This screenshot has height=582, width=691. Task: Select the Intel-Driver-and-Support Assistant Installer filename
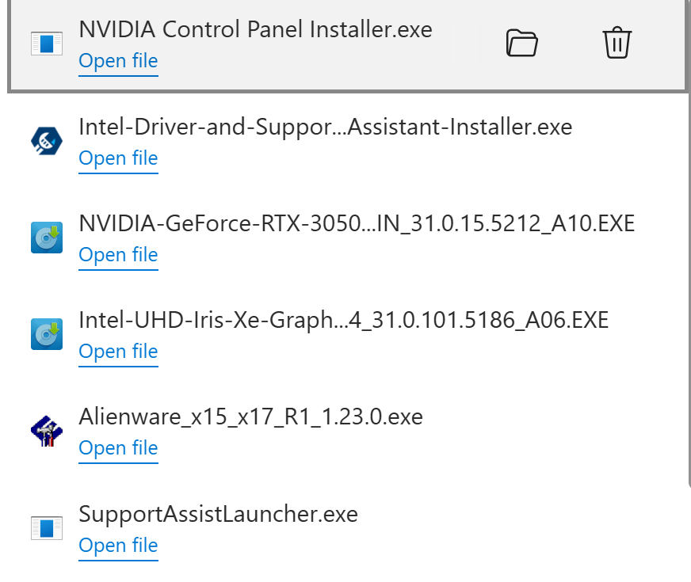click(x=325, y=127)
